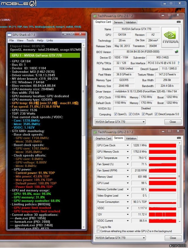This screenshot has width=188, height=248.
Task: Open the VDDC Current sensor dropdown
Action: click(127, 221)
